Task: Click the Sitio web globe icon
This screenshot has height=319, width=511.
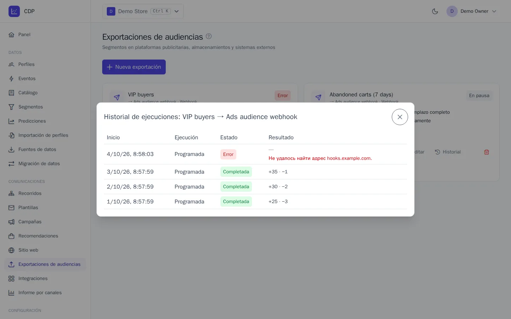Action: tap(11, 250)
